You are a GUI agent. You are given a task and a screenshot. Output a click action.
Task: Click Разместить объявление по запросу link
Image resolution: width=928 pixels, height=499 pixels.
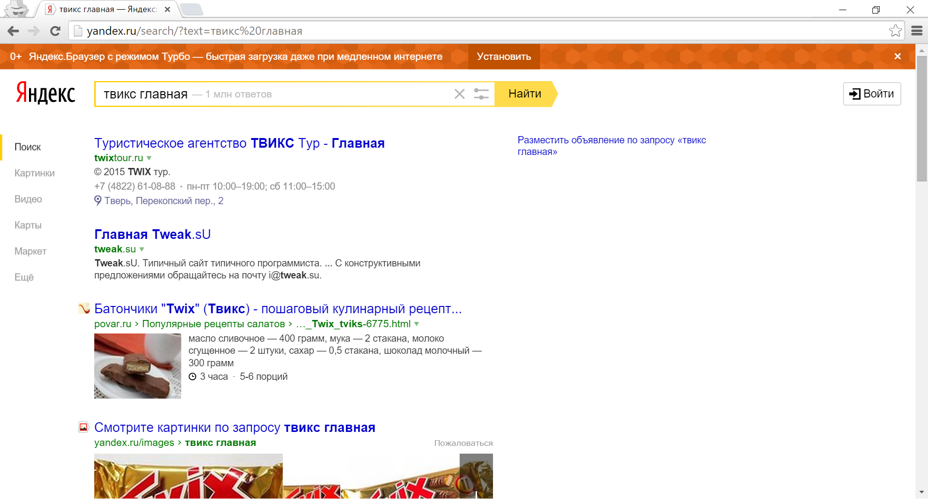click(612, 146)
